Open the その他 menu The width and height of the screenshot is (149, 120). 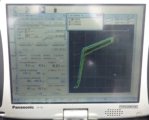[x=59, y=19]
